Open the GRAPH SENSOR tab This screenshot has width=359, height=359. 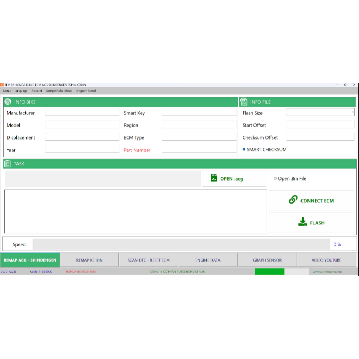pyautogui.click(x=267, y=260)
